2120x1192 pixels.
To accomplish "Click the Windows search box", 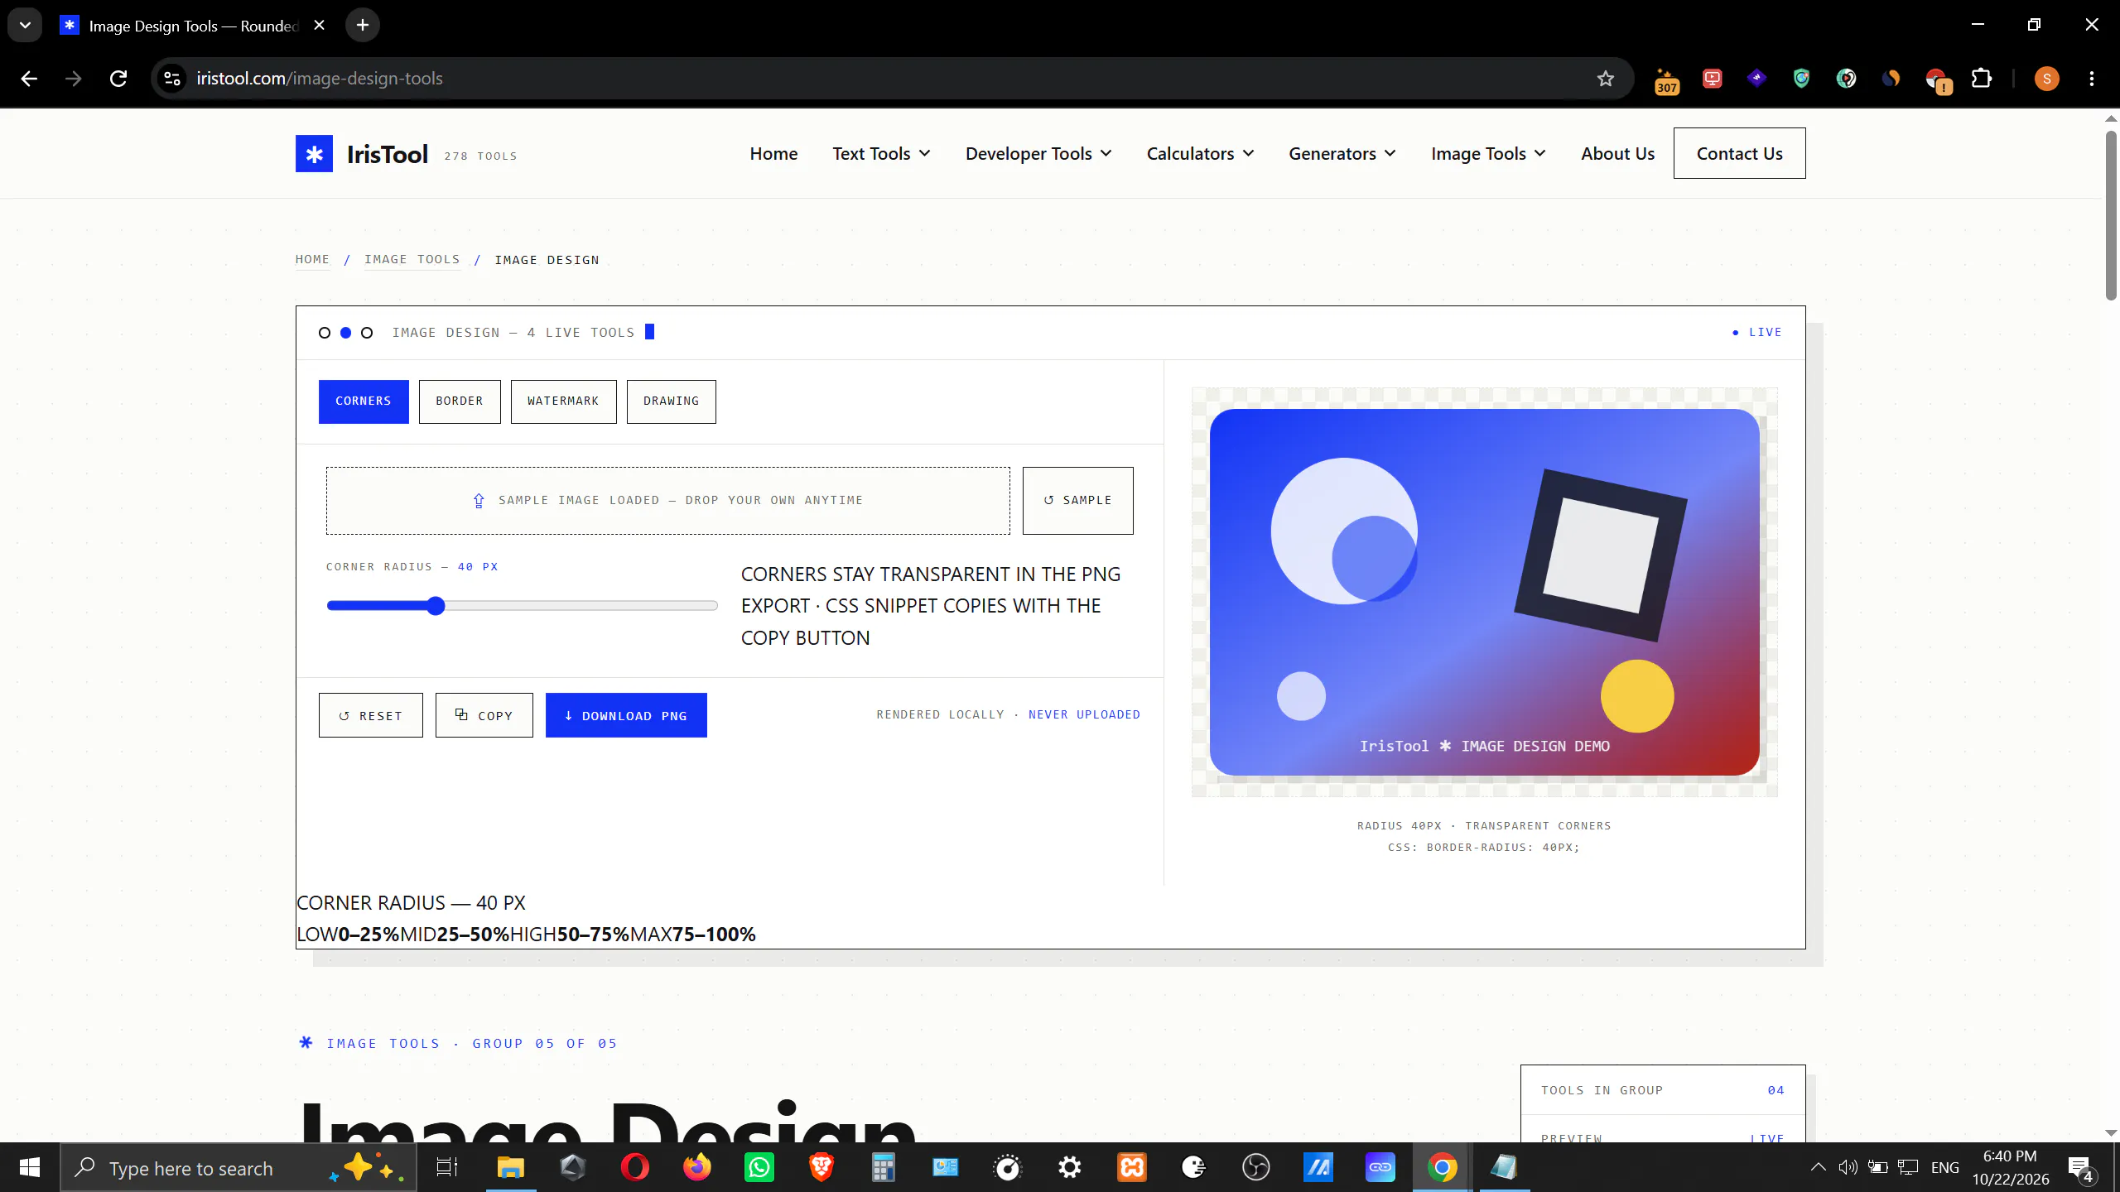I will click(x=238, y=1168).
